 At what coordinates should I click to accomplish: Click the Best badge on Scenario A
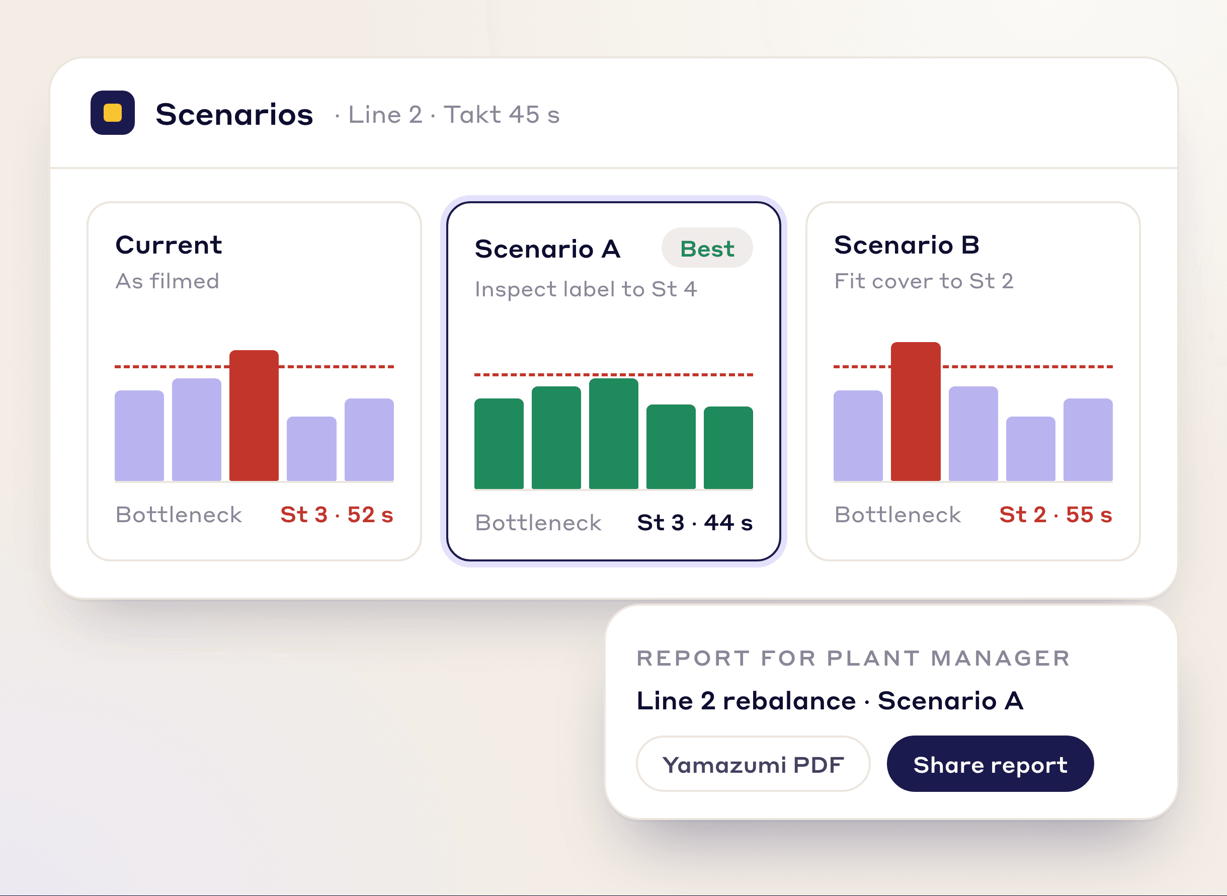click(707, 249)
